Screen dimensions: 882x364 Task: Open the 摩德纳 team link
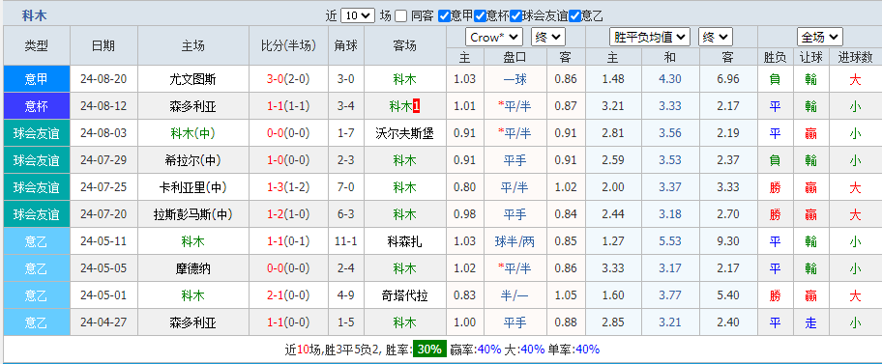[x=193, y=268]
